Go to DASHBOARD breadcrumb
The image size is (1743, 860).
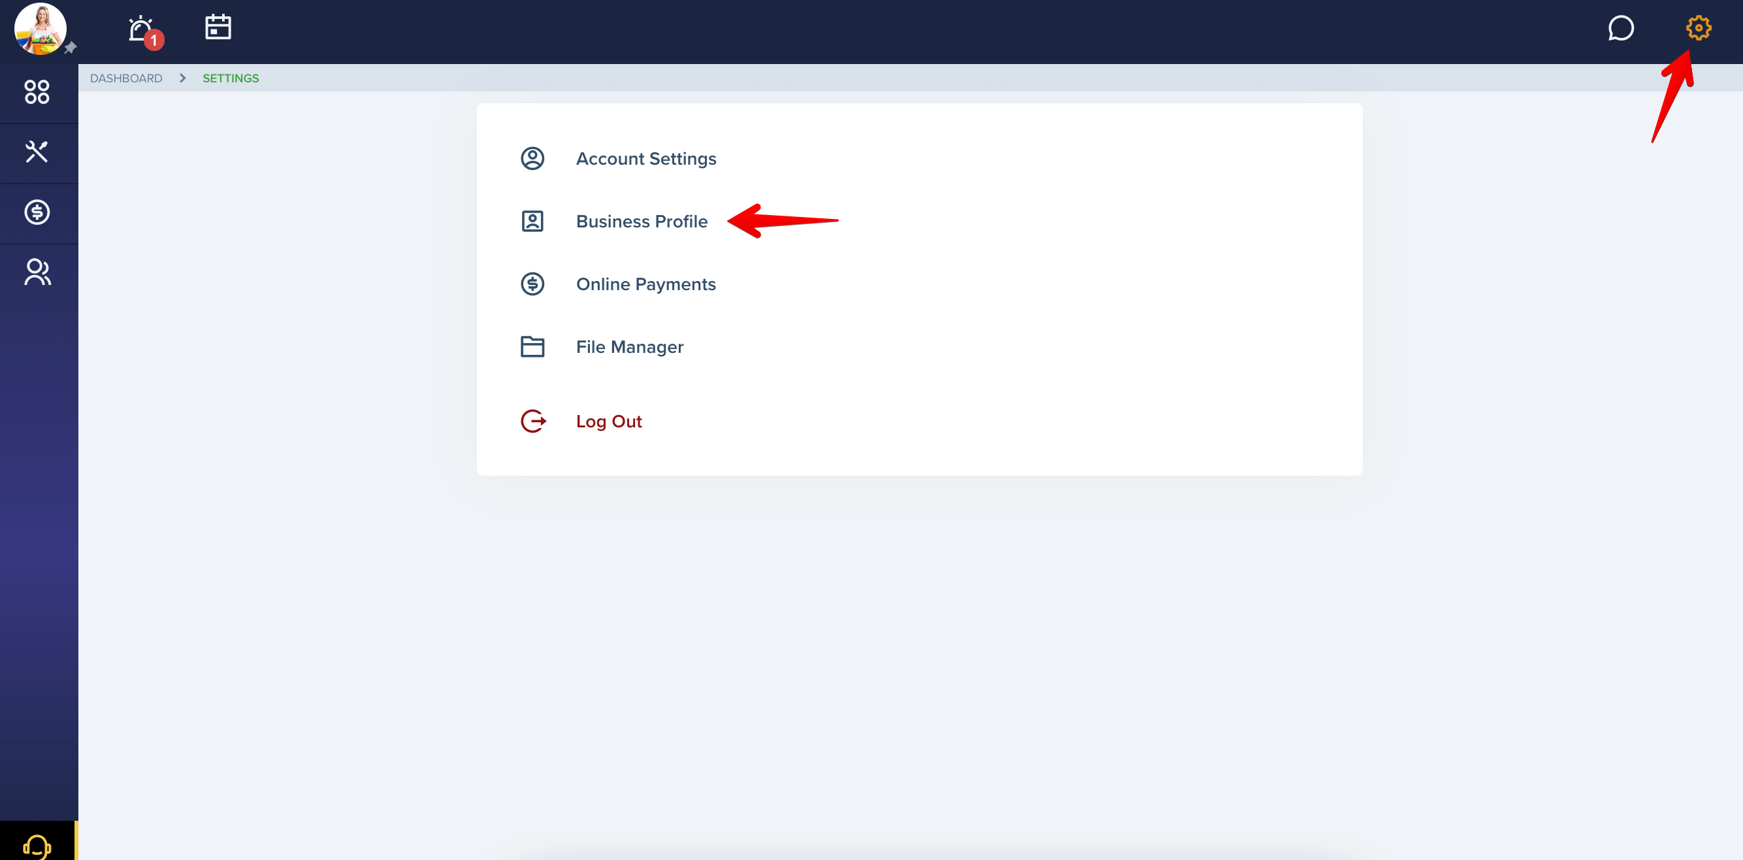126,78
